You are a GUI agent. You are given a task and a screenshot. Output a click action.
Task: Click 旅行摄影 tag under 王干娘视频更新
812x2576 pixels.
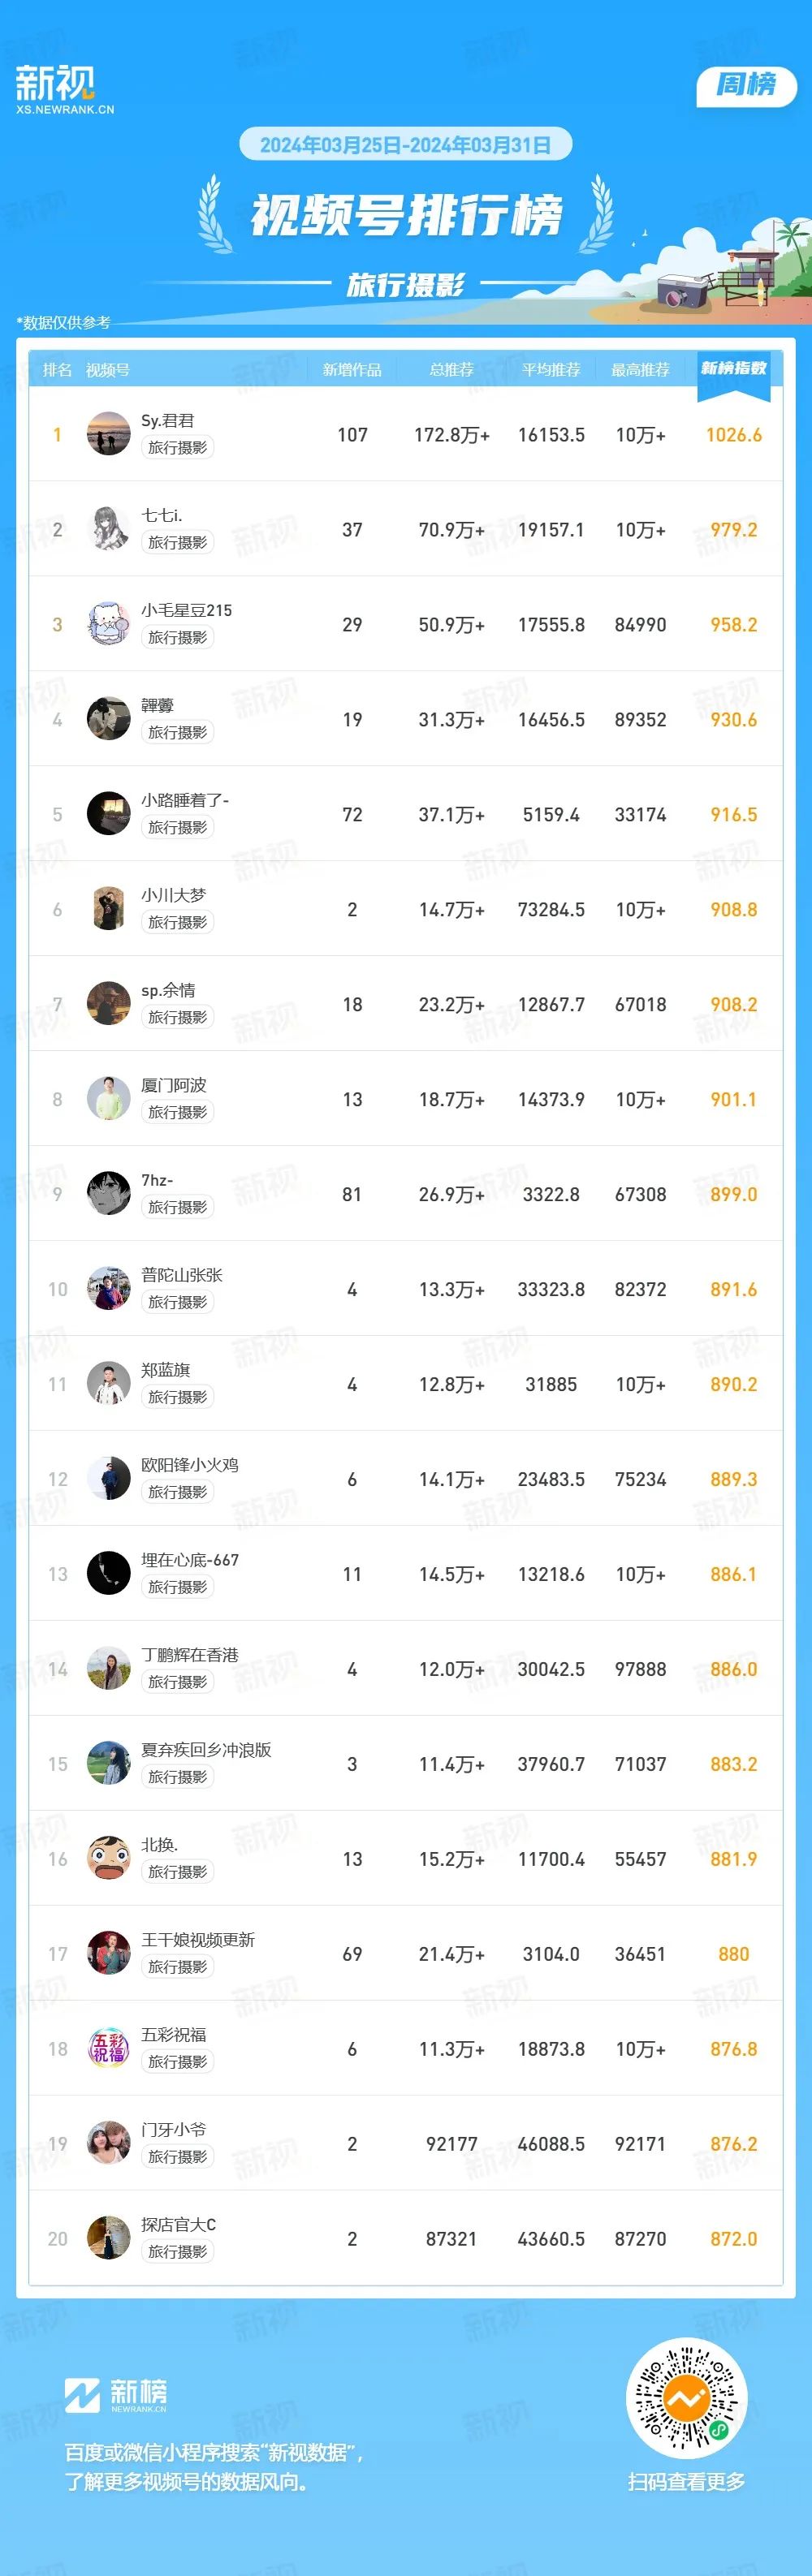click(x=178, y=1967)
